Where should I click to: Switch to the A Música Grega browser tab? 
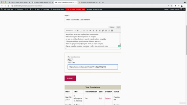(42, 2)
